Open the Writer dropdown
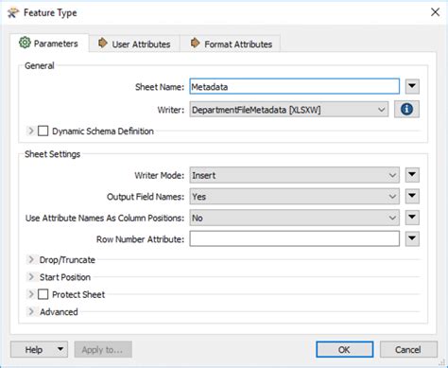The height and width of the screenshot is (368, 448). tap(288, 110)
